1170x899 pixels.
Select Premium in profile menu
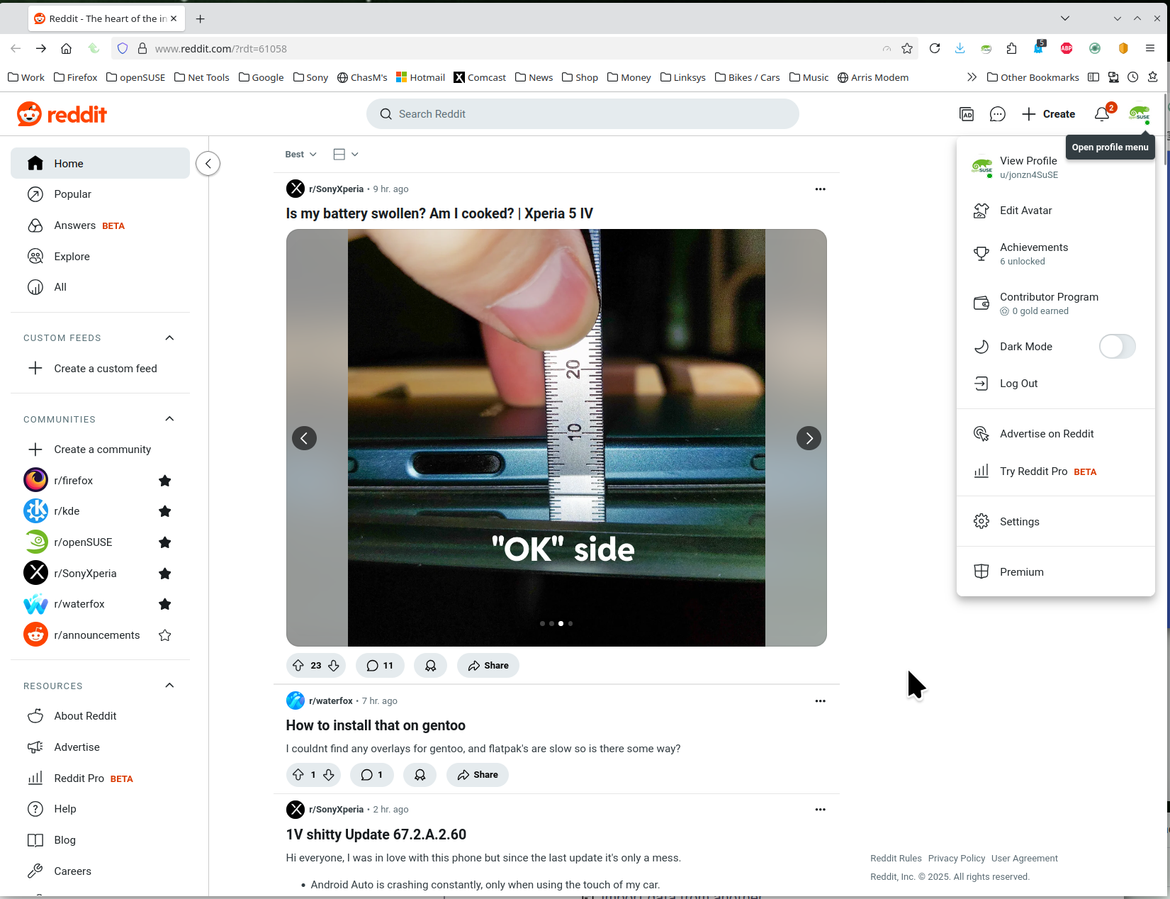(x=1056, y=572)
